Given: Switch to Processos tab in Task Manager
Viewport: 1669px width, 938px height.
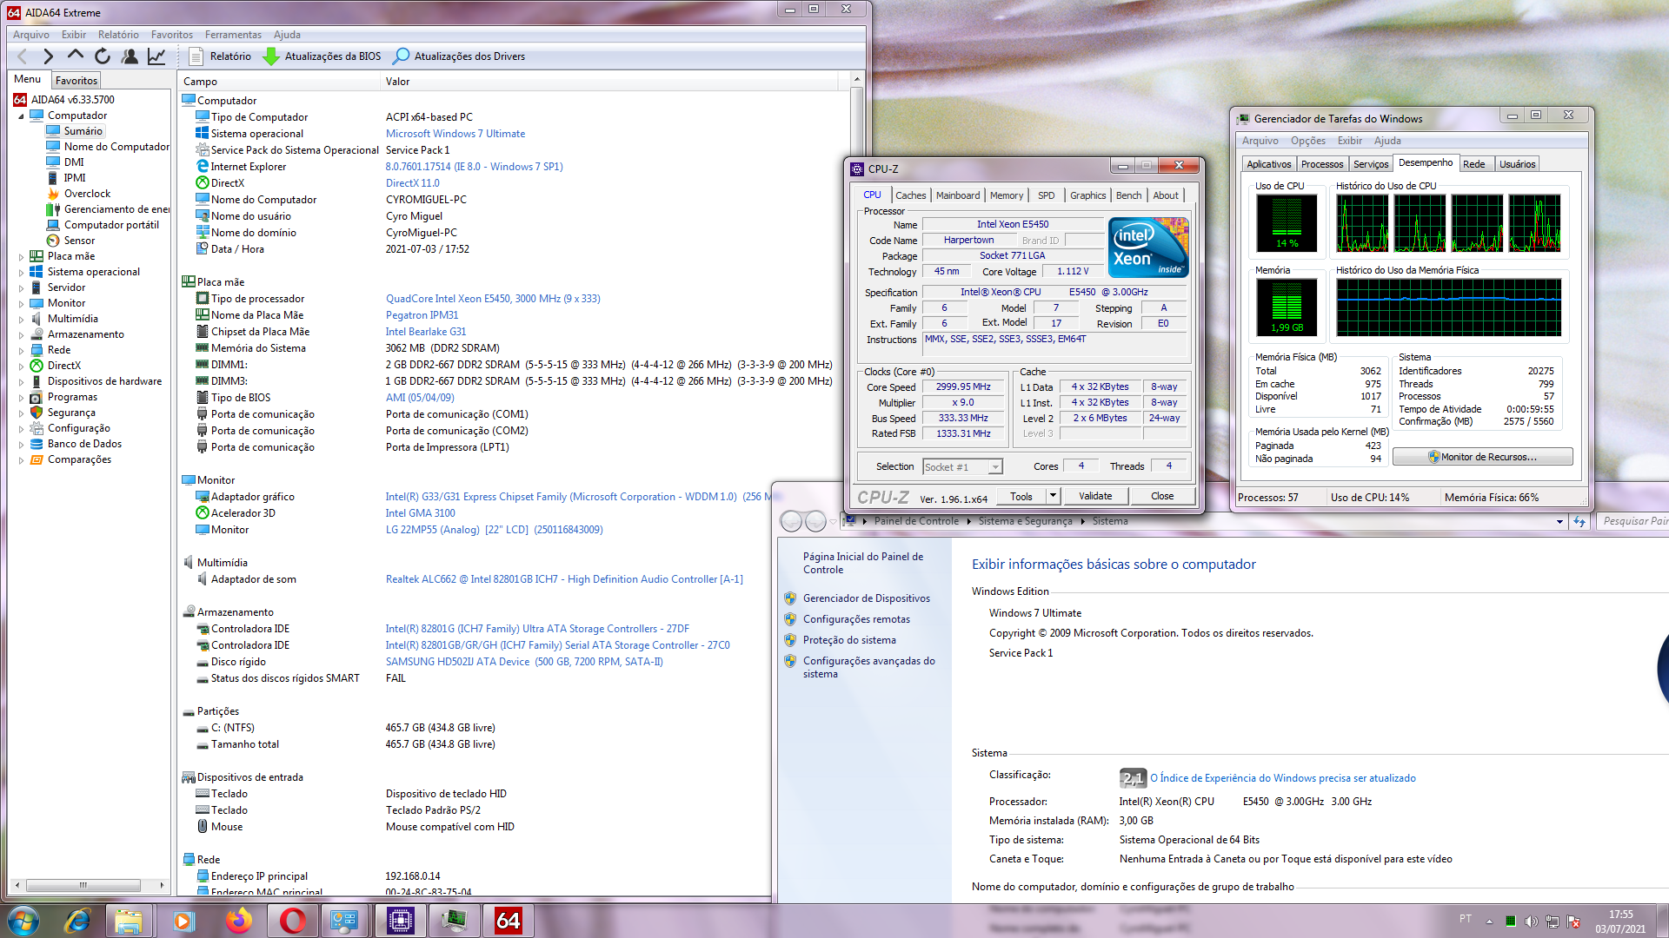Looking at the screenshot, I should (x=1322, y=164).
